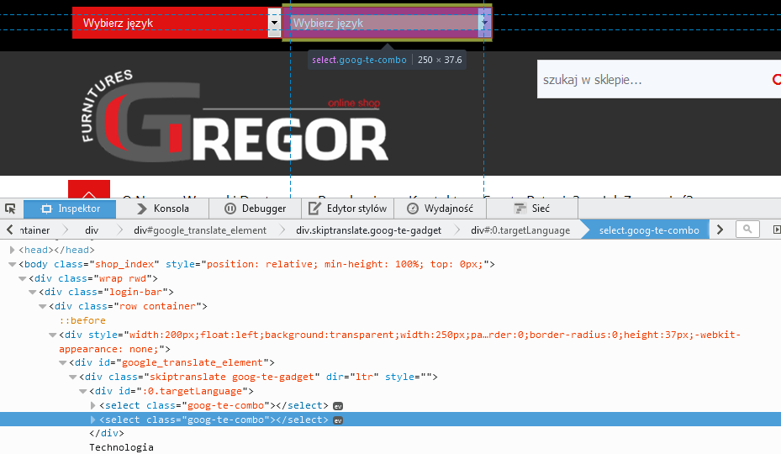Collapse the google_translate_element div node
Image resolution: width=781 pixels, height=454 pixels.
tap(63, 363)
